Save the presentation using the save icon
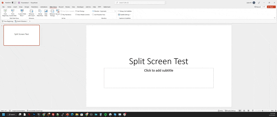The width and height of the screenshot is (277, 117). [x=19, y=2]
